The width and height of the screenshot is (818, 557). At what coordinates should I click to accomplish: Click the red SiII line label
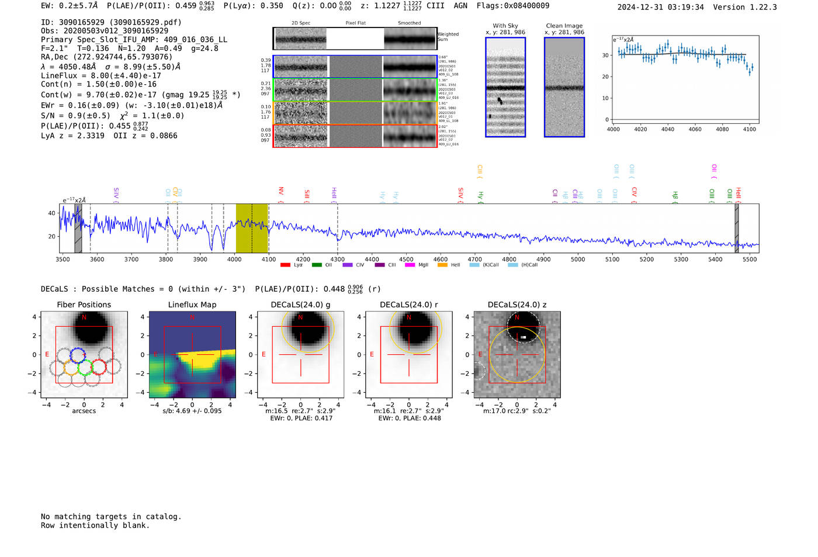tap(307, 196)
